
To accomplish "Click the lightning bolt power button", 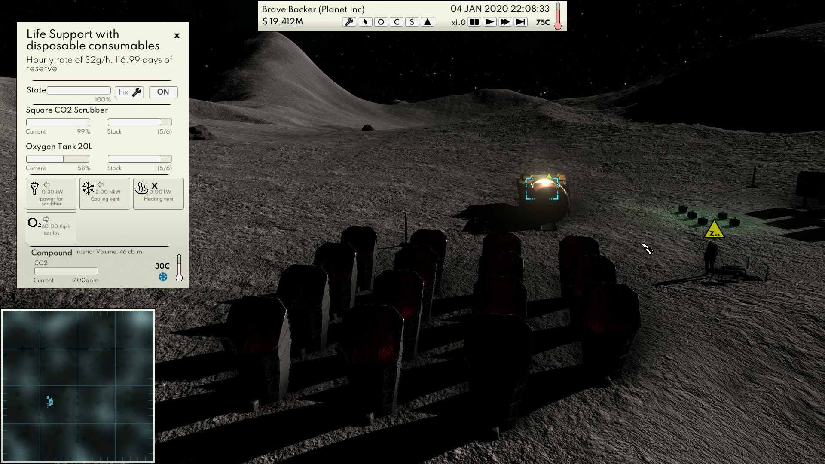I will point(365,22).
